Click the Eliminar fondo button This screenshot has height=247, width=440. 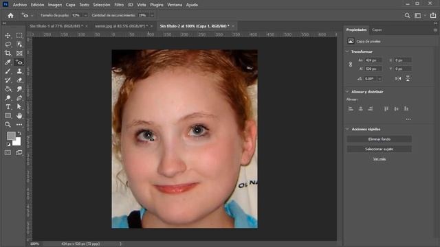379,139
